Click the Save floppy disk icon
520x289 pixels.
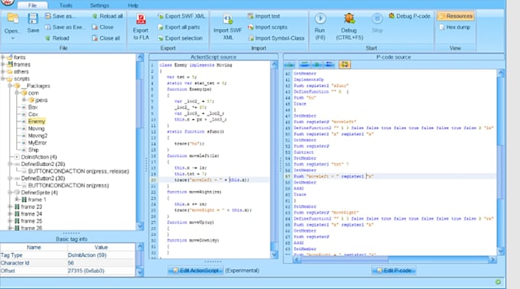coord(33,18)
